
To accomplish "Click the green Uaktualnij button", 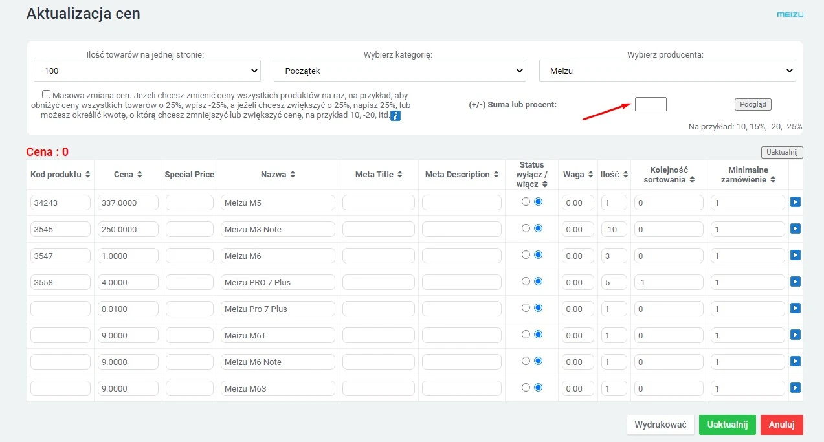I will click(x=727, y=425).
